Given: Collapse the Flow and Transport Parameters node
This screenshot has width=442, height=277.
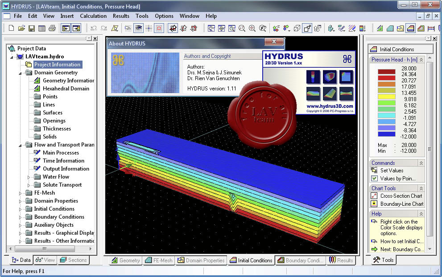Looking at the screenshot, I should pyautogui.click(x=20, y=146).
